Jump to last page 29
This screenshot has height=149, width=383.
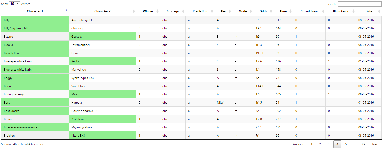pos(364,144)
